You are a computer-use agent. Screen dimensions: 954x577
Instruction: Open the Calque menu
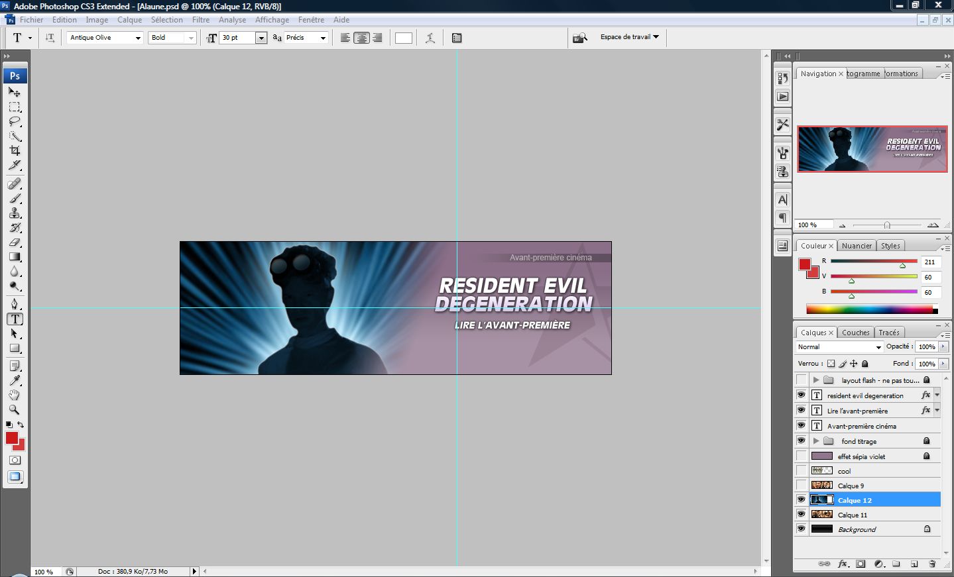pyautogui.click(x=129, y=20)
